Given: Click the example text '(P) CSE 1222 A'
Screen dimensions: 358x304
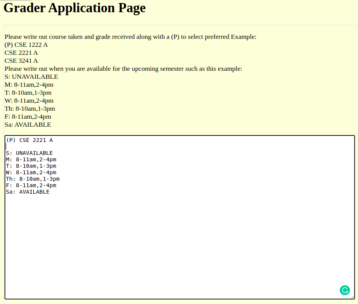Looking at the screenshot, I should tap(26, 45).
